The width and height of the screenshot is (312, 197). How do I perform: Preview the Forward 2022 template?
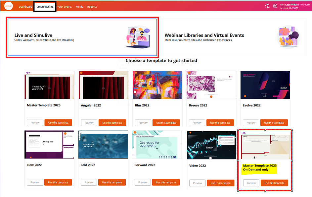point(143,182)
